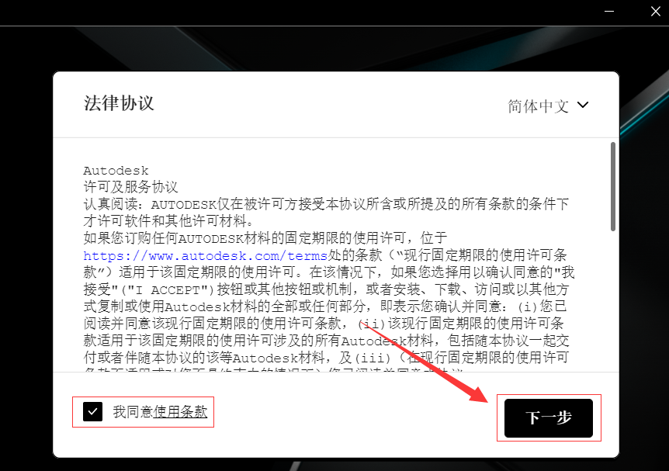669x471 pixels.
Task: Click the 认真阅读 paragraph in agreement text
Action: coord(327,213)
